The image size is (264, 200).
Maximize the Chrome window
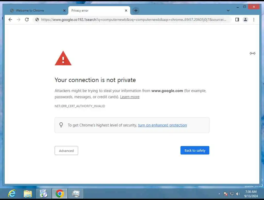coord(245,7)
